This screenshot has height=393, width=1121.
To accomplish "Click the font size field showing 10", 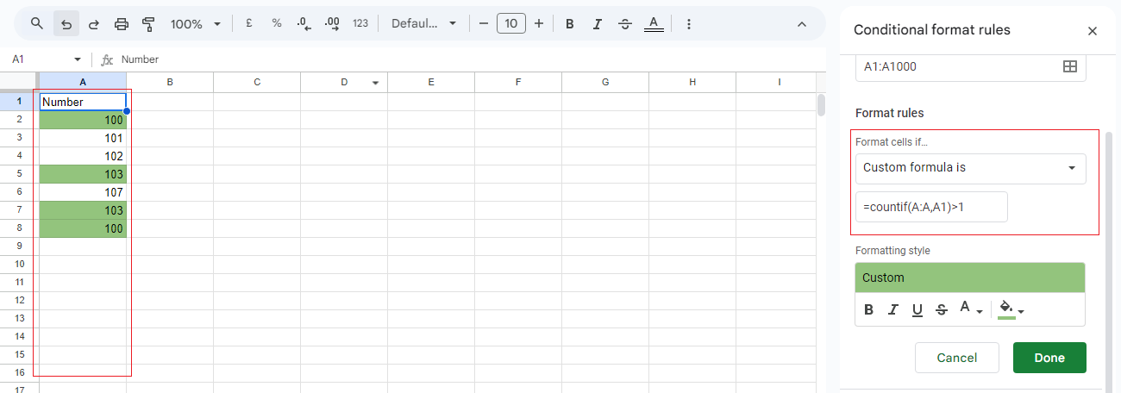I will (x=511, y=23).
